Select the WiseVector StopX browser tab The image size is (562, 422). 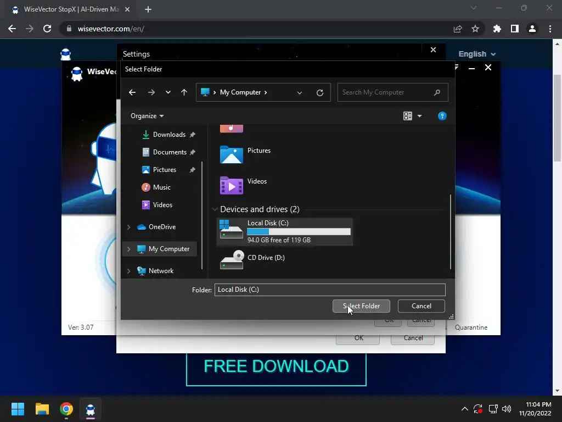pos(71,10)
